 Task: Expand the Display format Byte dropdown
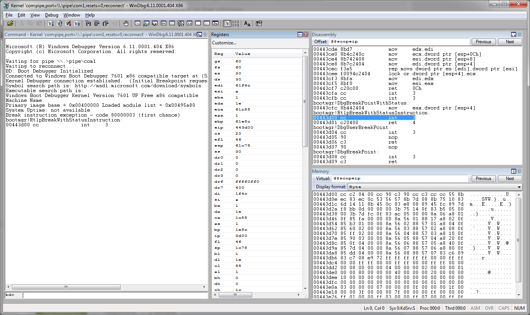519,187
